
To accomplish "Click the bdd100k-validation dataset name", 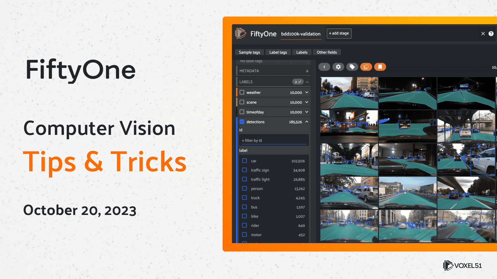I will coord(301,34).
